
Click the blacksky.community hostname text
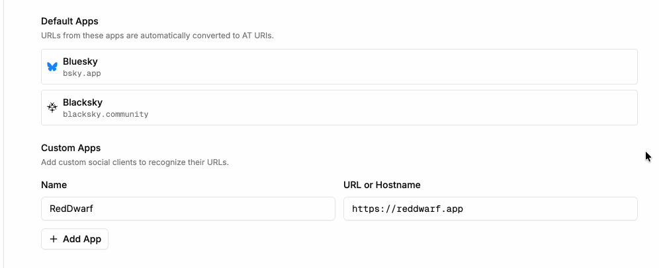tap(105, 114)
